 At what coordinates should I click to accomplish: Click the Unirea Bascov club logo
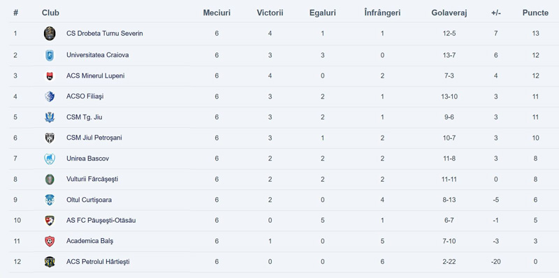click(50, 159)
